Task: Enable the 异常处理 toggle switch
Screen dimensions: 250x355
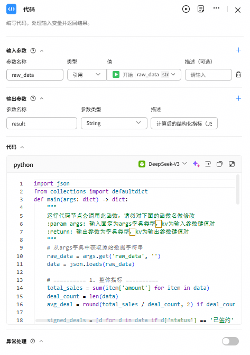Action: [x=230, y=341]
